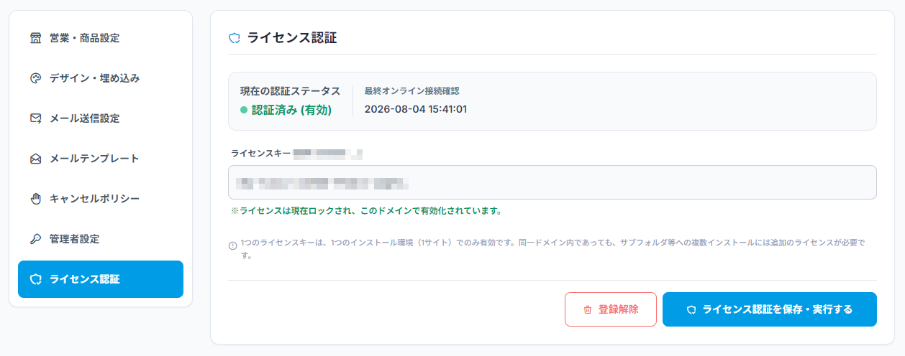The height and width of the screenshot is (356, 905).
Task: Click the store icon beside 営業・商品設定
Action: (x=36, y=38)
